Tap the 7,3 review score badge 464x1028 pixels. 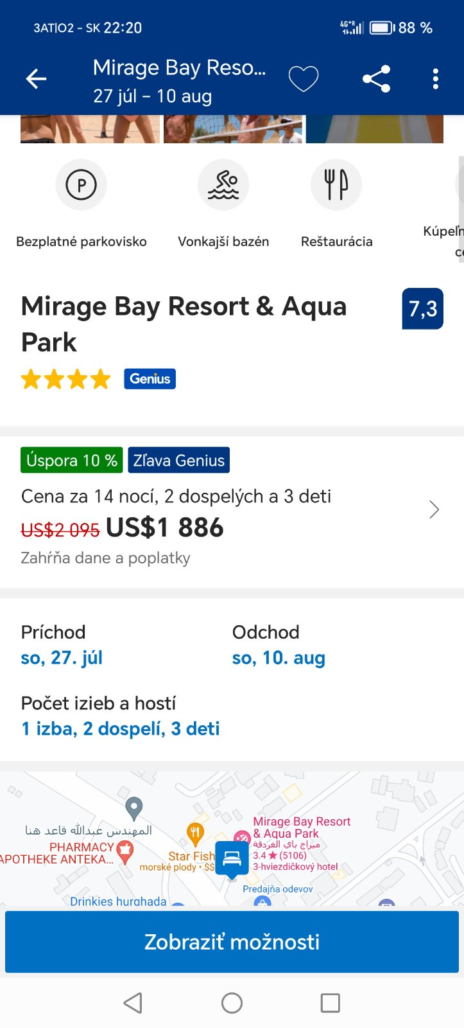(422, 309)
